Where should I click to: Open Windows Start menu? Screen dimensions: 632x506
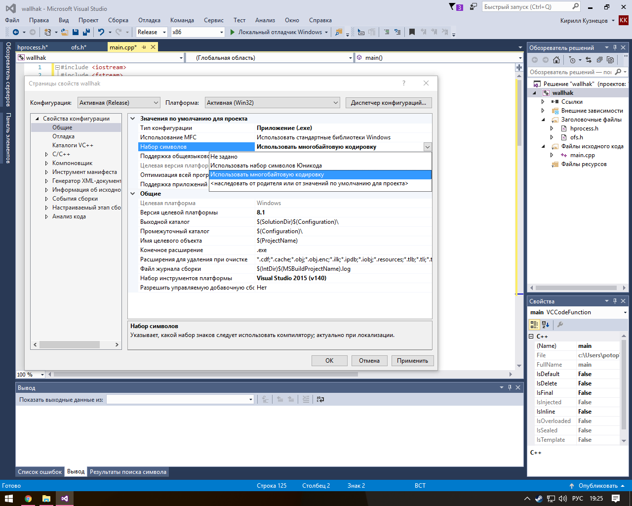coord(9,499)
